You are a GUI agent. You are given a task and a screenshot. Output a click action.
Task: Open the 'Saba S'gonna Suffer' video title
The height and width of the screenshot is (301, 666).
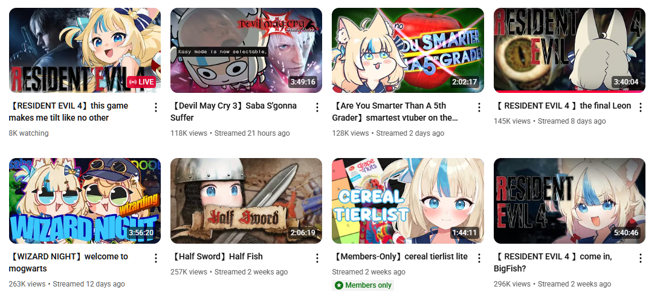click(234, 112)
